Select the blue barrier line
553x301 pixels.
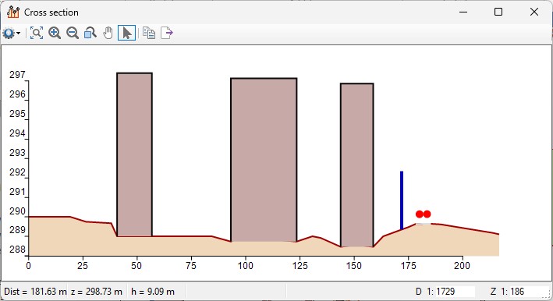(x=402, y=200)
